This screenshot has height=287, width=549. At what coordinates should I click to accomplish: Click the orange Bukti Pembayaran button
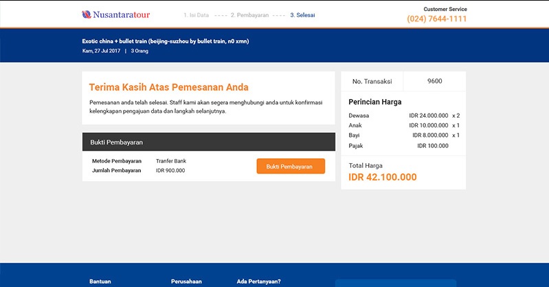[x=291, y=166]
